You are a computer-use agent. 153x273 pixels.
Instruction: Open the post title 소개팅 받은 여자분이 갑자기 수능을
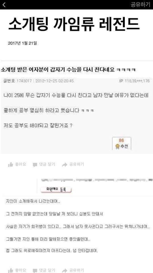pyautogui.click(x=68, y=70)
